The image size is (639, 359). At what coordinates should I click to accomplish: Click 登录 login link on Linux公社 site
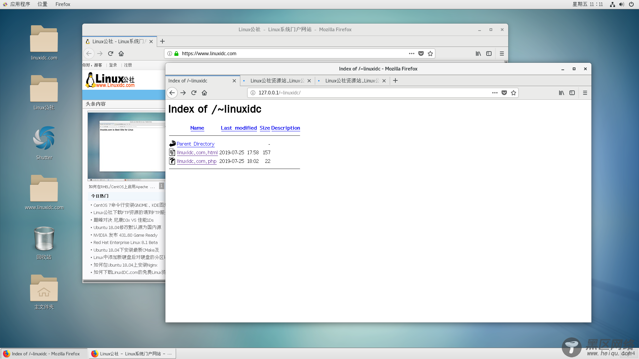point(113,65)
